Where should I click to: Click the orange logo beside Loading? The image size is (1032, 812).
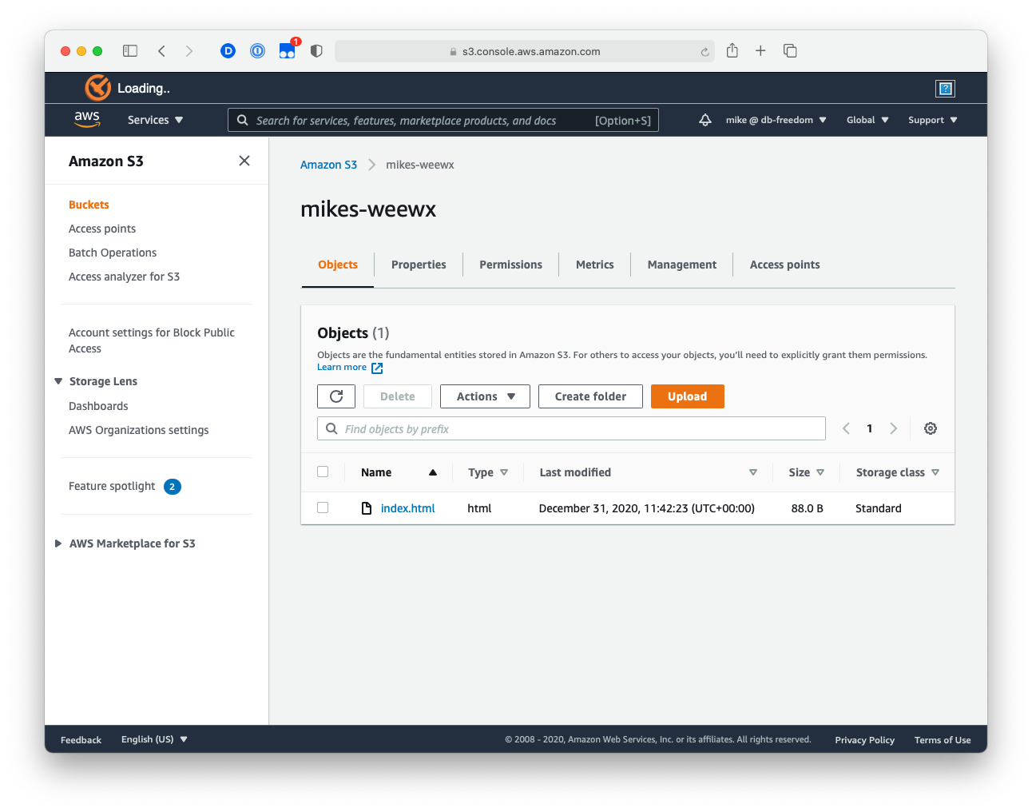(x=97, y=88)
